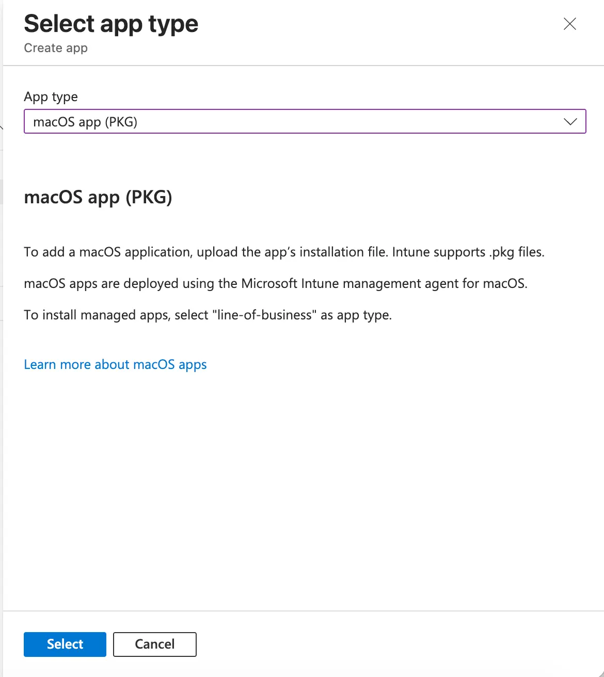Click the divider line below the panel header
This screenshot has width=604, height=677.
click(304, 66)
